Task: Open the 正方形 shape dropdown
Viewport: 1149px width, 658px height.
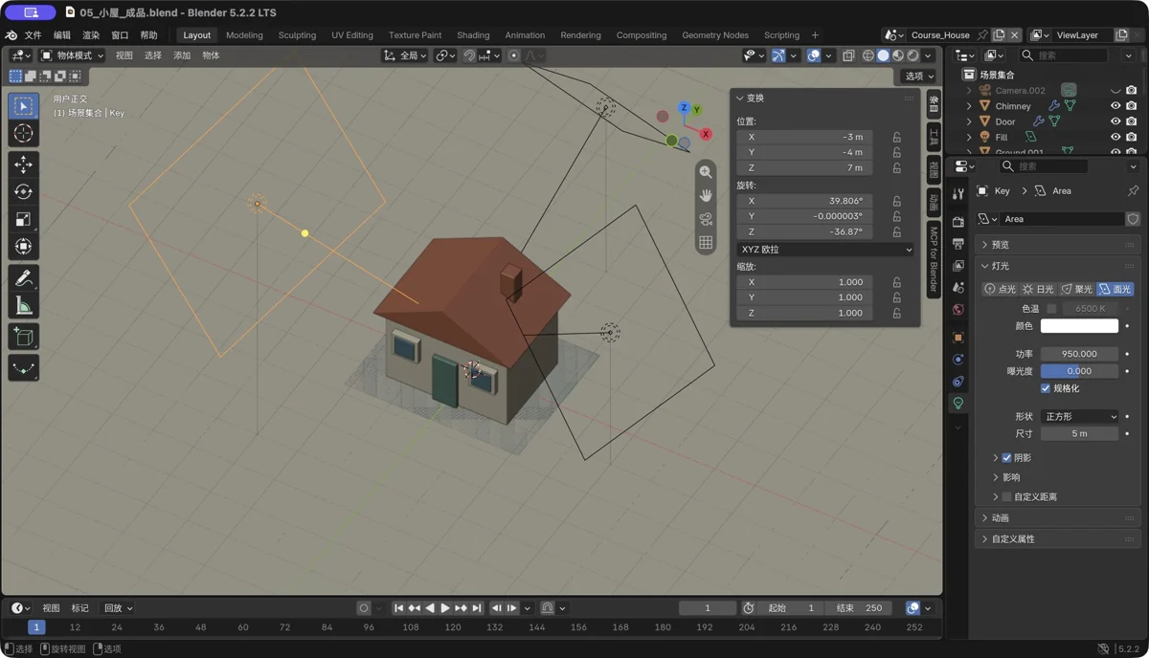Action: pyautogui.click(x=1079, y=417)
